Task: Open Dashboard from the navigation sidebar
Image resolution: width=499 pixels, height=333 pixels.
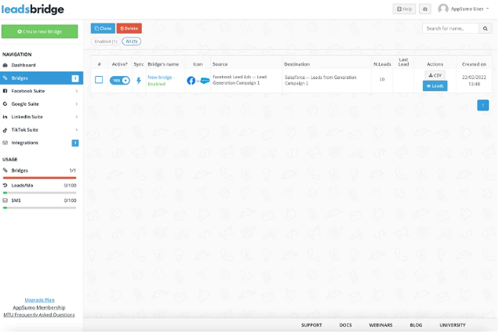Action: 24,65
